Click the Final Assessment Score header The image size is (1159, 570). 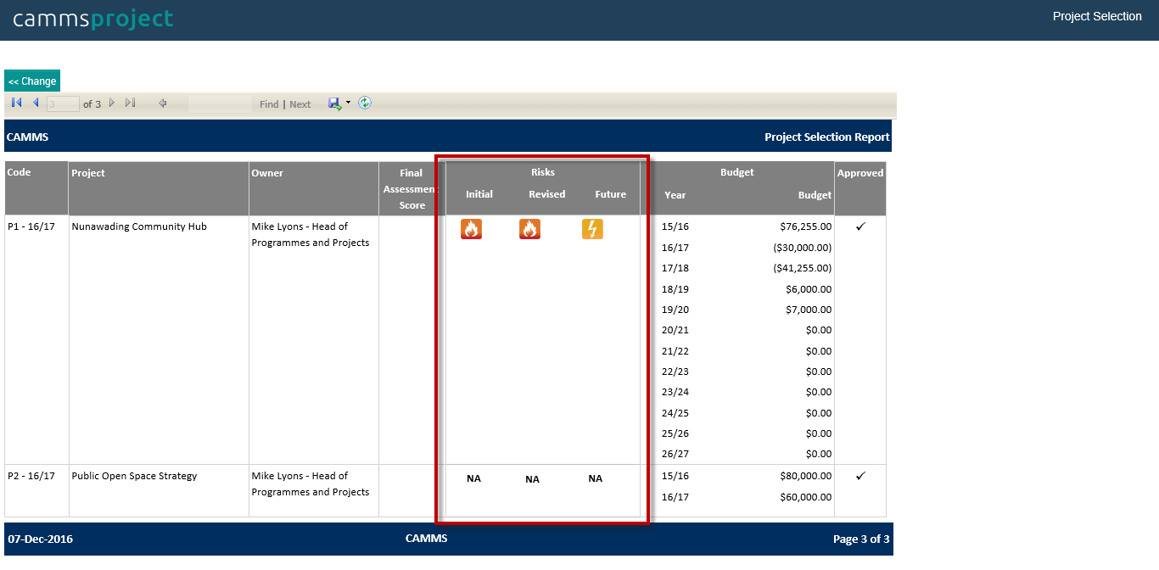(x=412, y=189)
